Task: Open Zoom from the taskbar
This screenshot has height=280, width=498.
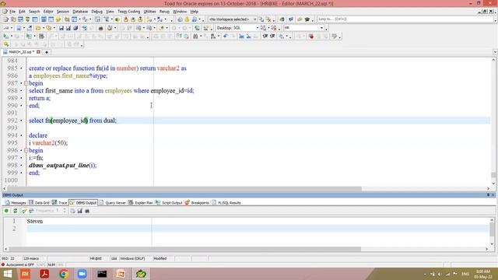Action: coord(82,274)
